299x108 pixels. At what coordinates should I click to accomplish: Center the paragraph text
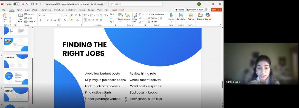point(90,20)
